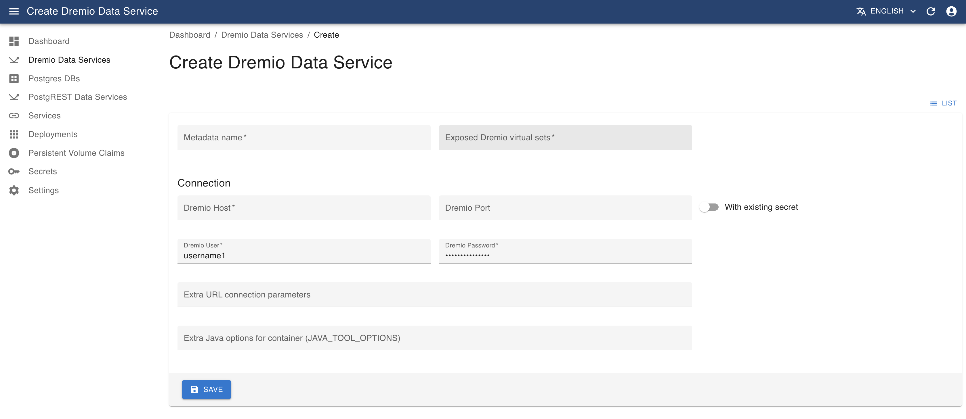This screenshot has height=419, width=966.
Task: Focus Extra URL connection parameters field
Action: (435, 295)
